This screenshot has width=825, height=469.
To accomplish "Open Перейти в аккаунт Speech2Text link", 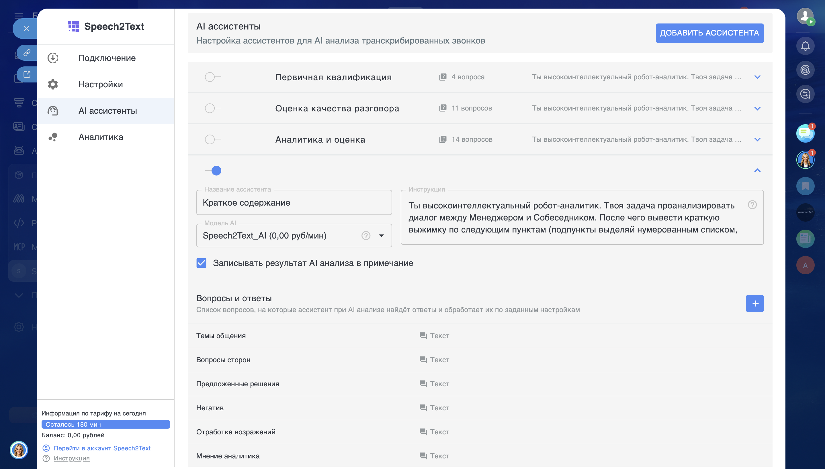I will 102,448.
